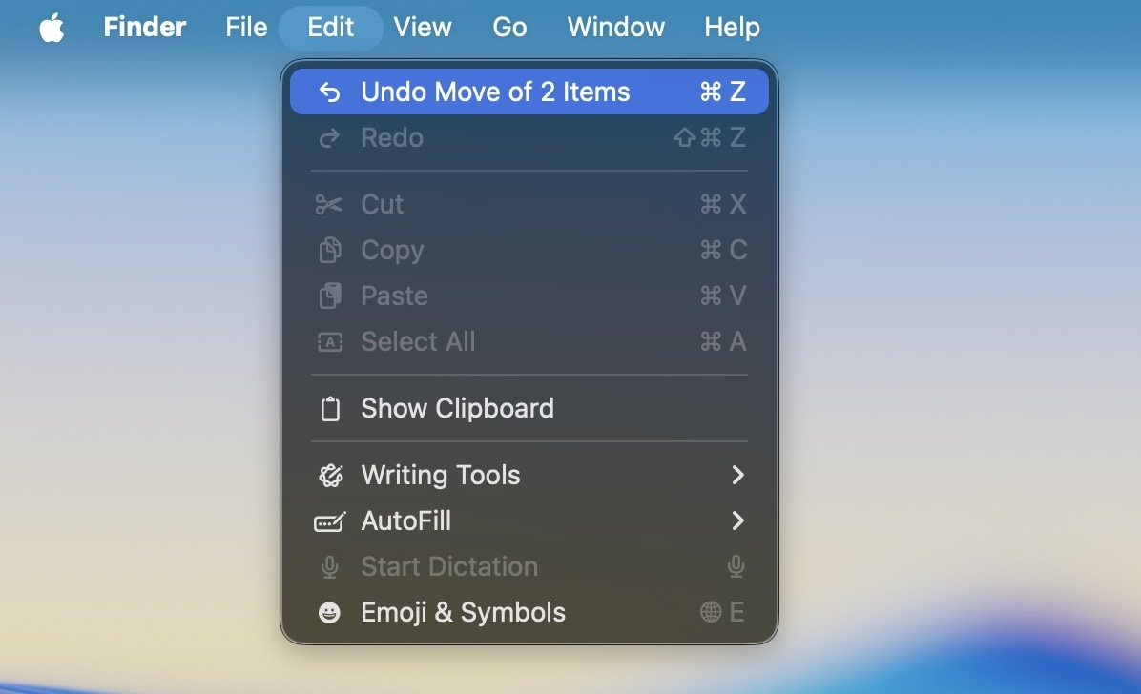Viewport: 1141px width, 694px height.
Task: Open the Apple menu
Action: point(52,27)
